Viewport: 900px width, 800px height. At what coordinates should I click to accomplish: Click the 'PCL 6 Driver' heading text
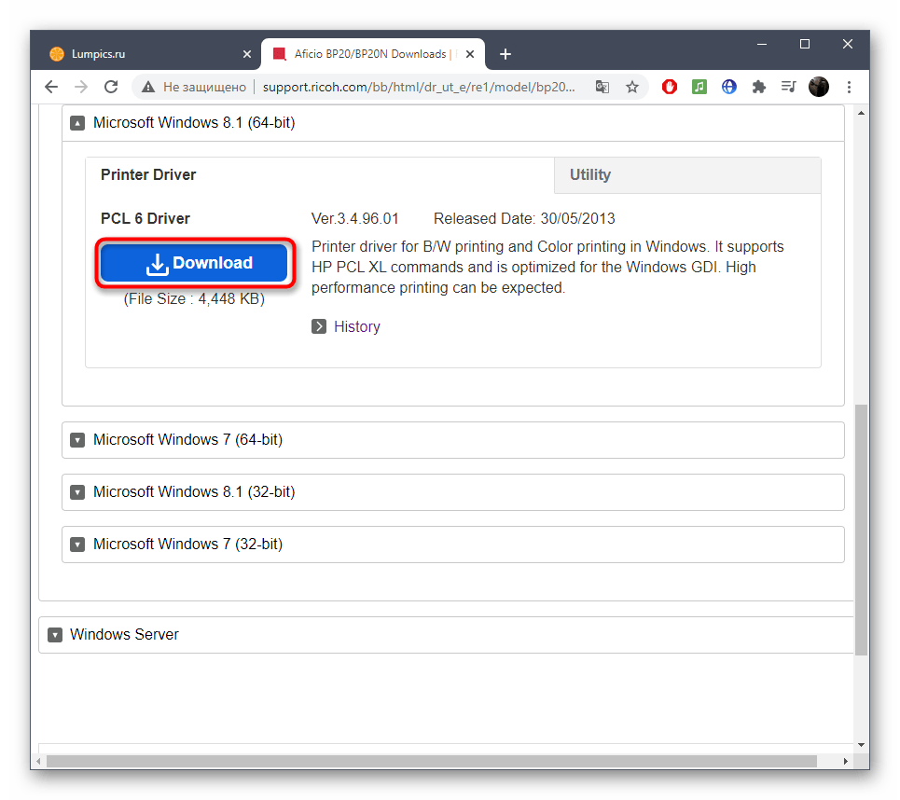click(x=145, y=219)
